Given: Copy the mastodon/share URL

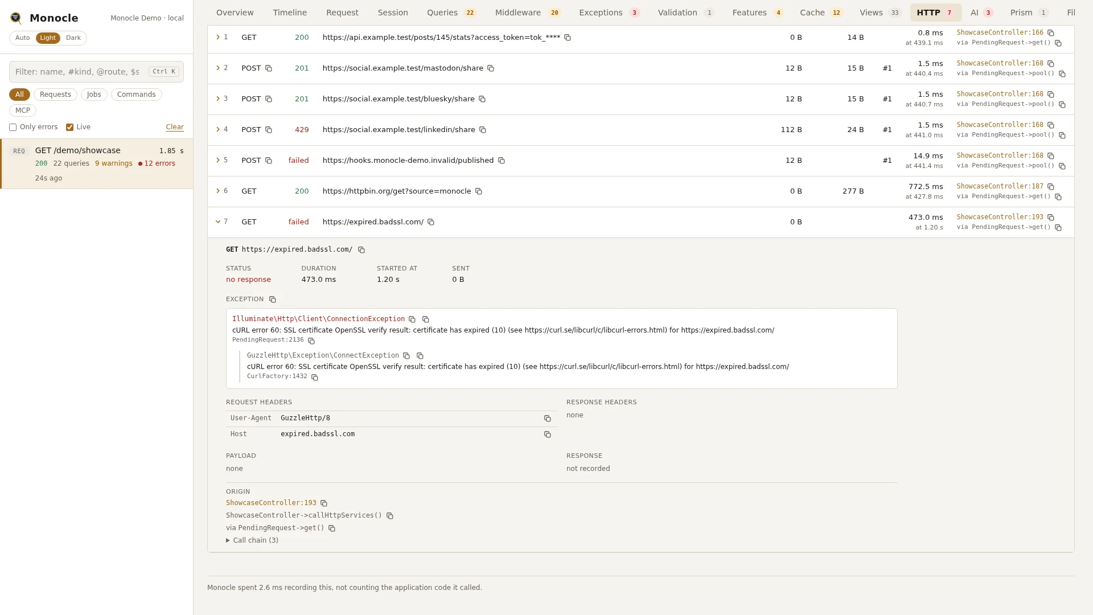Looking at the screenshot, I should 491,68.
